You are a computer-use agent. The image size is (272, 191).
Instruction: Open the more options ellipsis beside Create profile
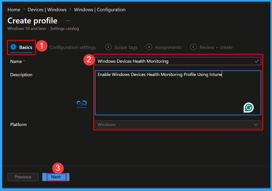point(68,21)
